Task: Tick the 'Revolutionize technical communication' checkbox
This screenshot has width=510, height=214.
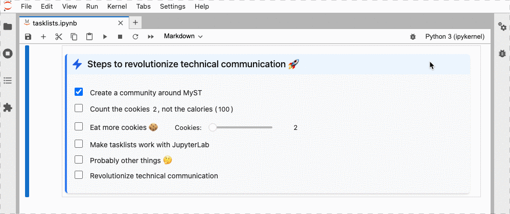Action: coord(79,175)
